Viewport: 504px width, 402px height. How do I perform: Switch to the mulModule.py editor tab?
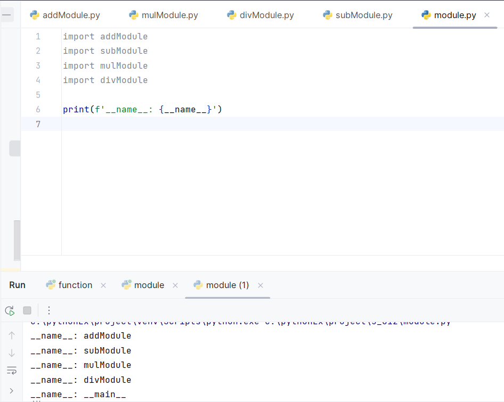tap(164, 15)
